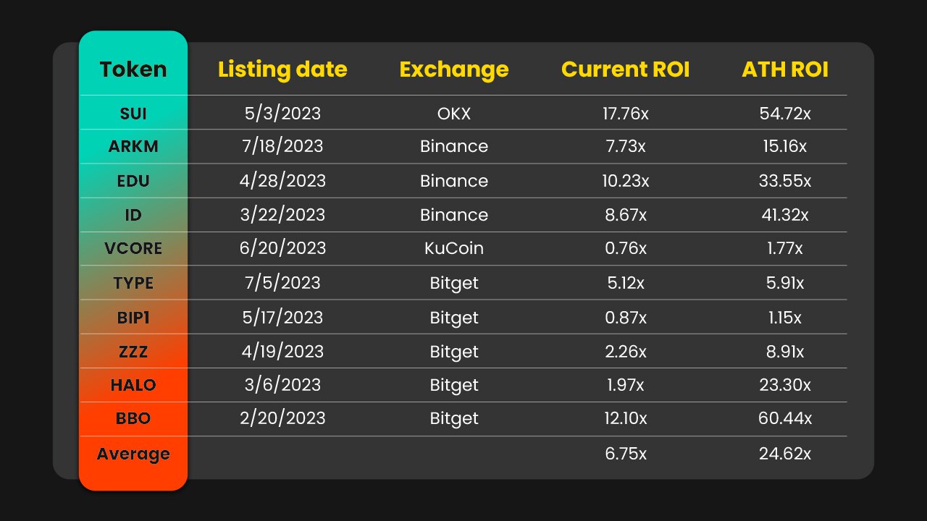Image resolution: width=927 pixels, height=521 pixels.
Task: Select the ATH ROI column header
Action: [x=785, y=69]
